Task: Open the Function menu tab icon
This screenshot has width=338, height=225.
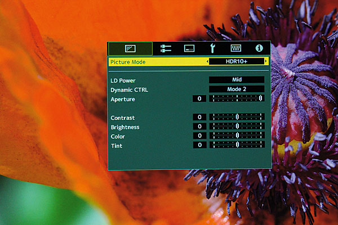Action: [236, 48]
